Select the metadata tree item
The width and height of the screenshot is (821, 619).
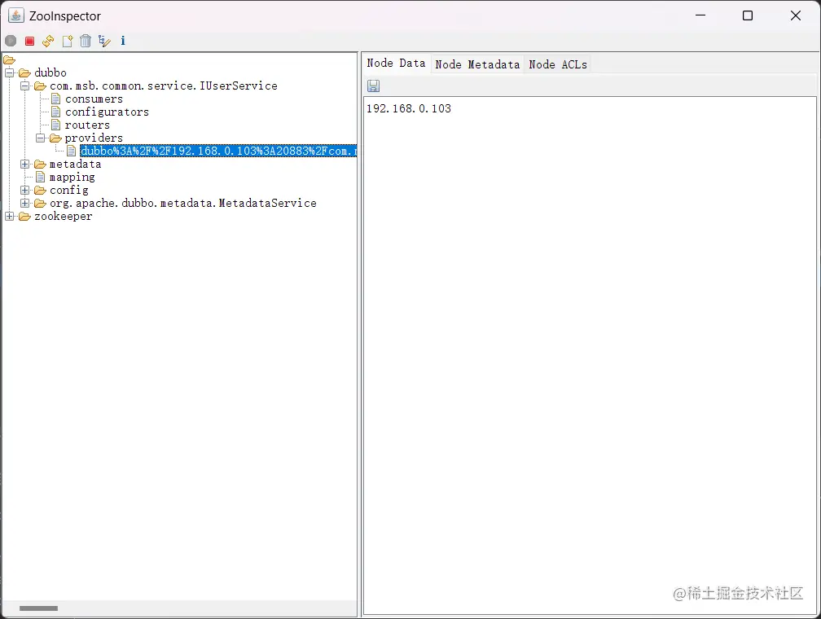coord(76,165)
